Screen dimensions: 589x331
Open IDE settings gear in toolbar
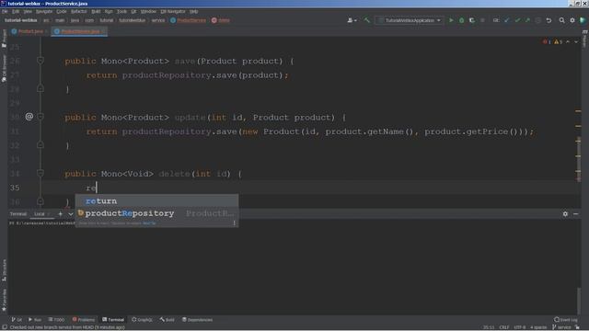click(x=572, y=20)
